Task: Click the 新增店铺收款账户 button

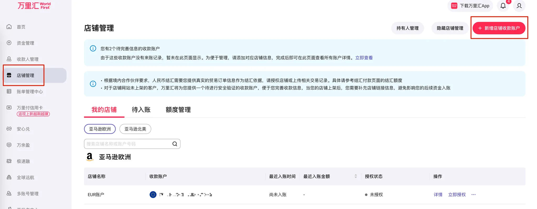Action: click(x=499, y=28)
